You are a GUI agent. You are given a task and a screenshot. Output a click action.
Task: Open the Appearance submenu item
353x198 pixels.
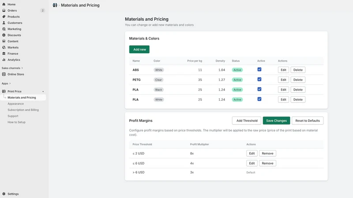coord(15,104)
